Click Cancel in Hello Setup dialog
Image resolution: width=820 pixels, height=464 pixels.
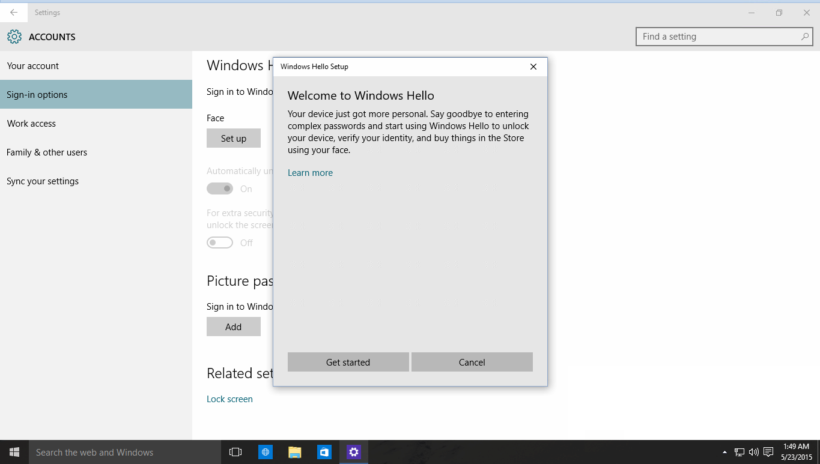pos(472,362)
